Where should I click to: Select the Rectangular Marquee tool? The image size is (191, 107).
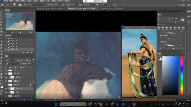tap(1, 15)
